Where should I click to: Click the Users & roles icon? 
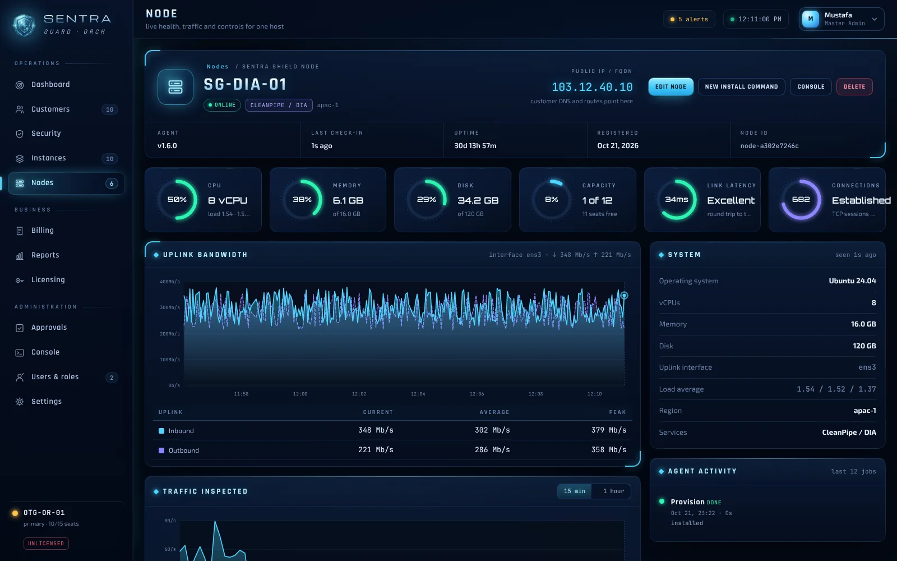[20, 378]
